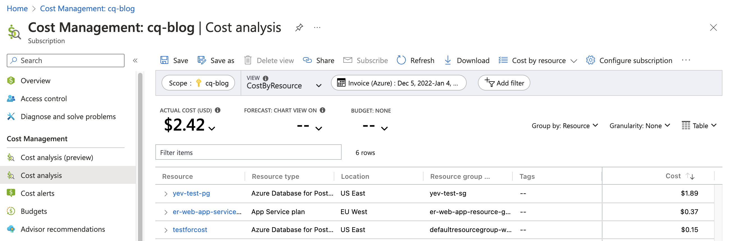Screen dimensions: 732x241
Task: Show Actual Cost info tooltip
Action: (x=218, y=110)
